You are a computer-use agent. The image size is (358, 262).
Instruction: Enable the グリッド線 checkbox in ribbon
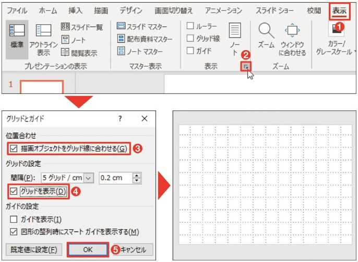(x=190, y=38)
